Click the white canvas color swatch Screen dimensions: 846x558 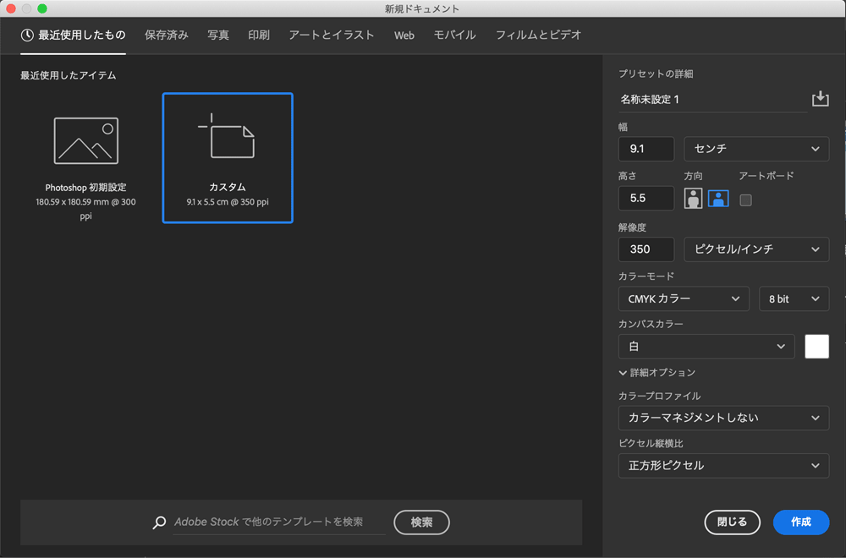[x=816, y=347]
